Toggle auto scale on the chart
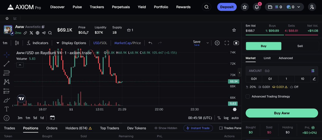Image resolution: width=322 pixels, height=140 pixels. [235, 118]
